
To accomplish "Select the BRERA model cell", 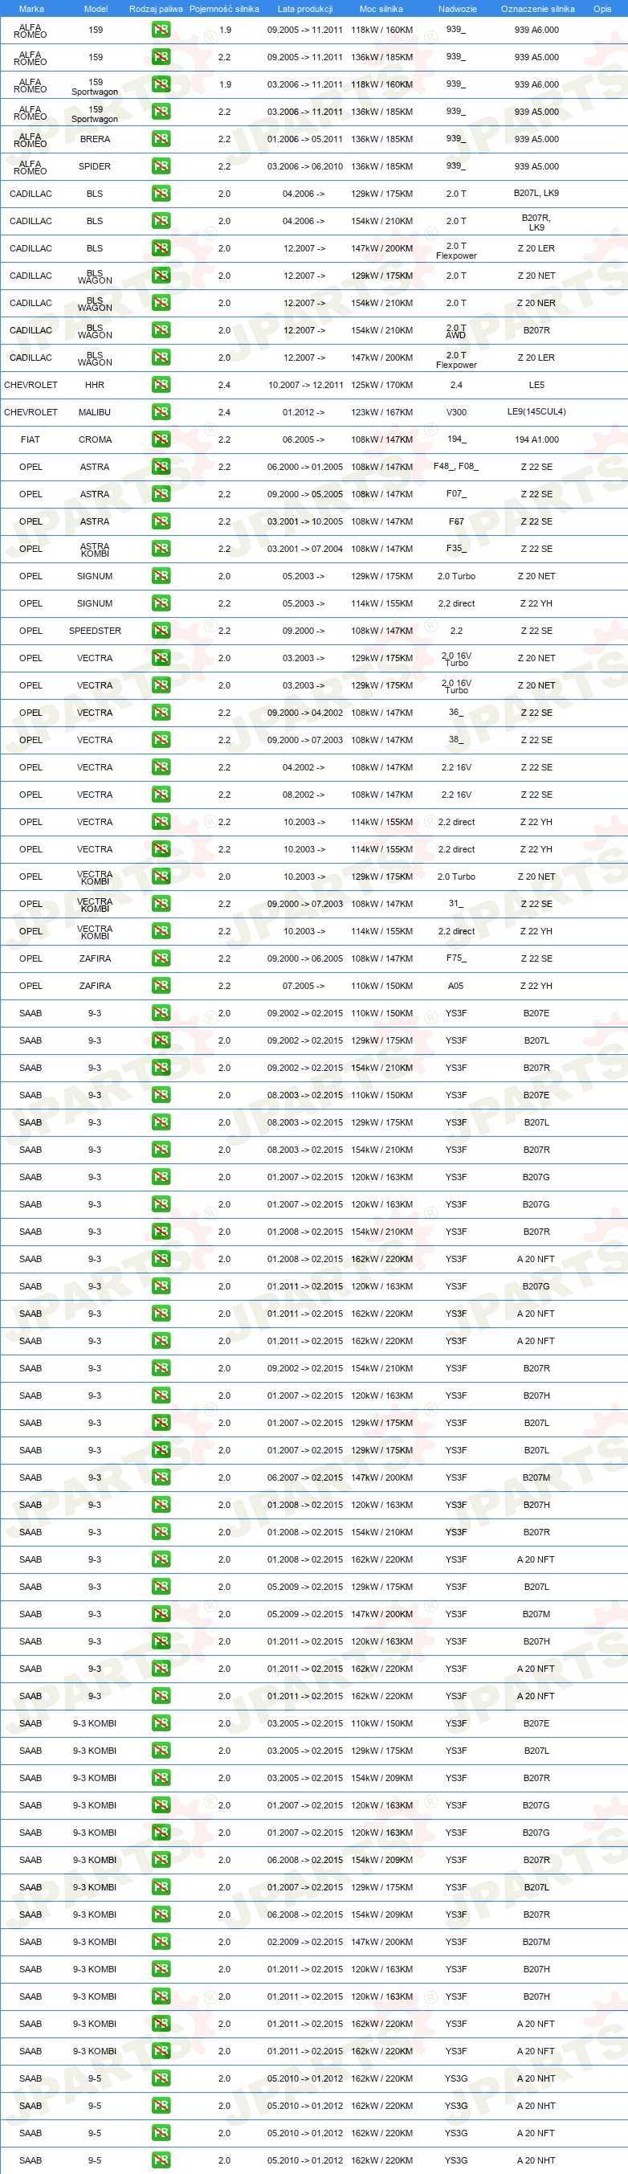I will click(x=95, y=139).
